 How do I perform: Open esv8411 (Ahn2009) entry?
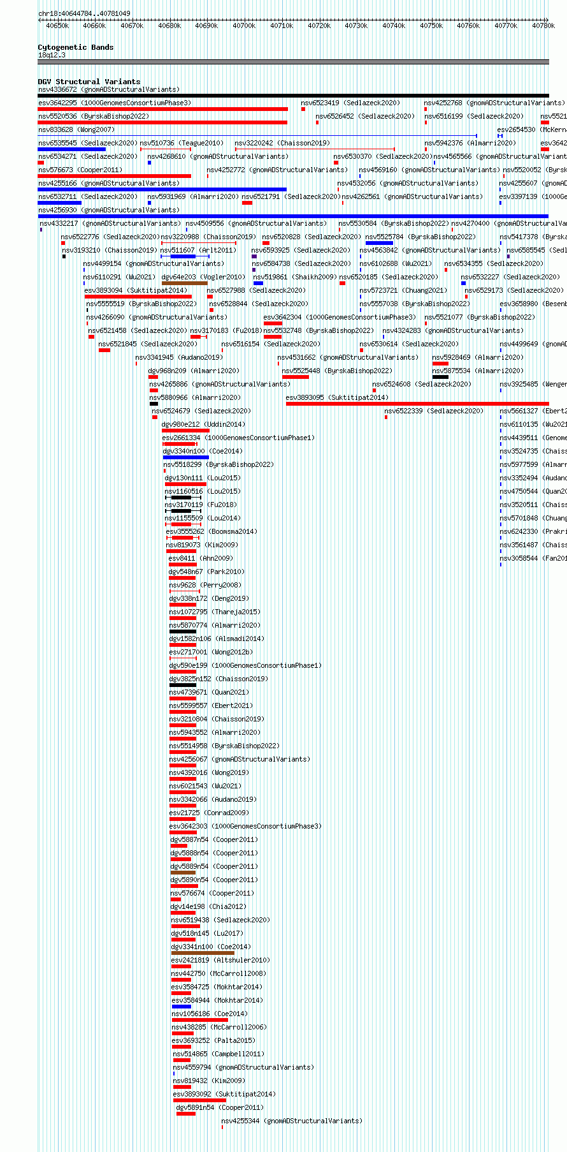click(201, 558)
